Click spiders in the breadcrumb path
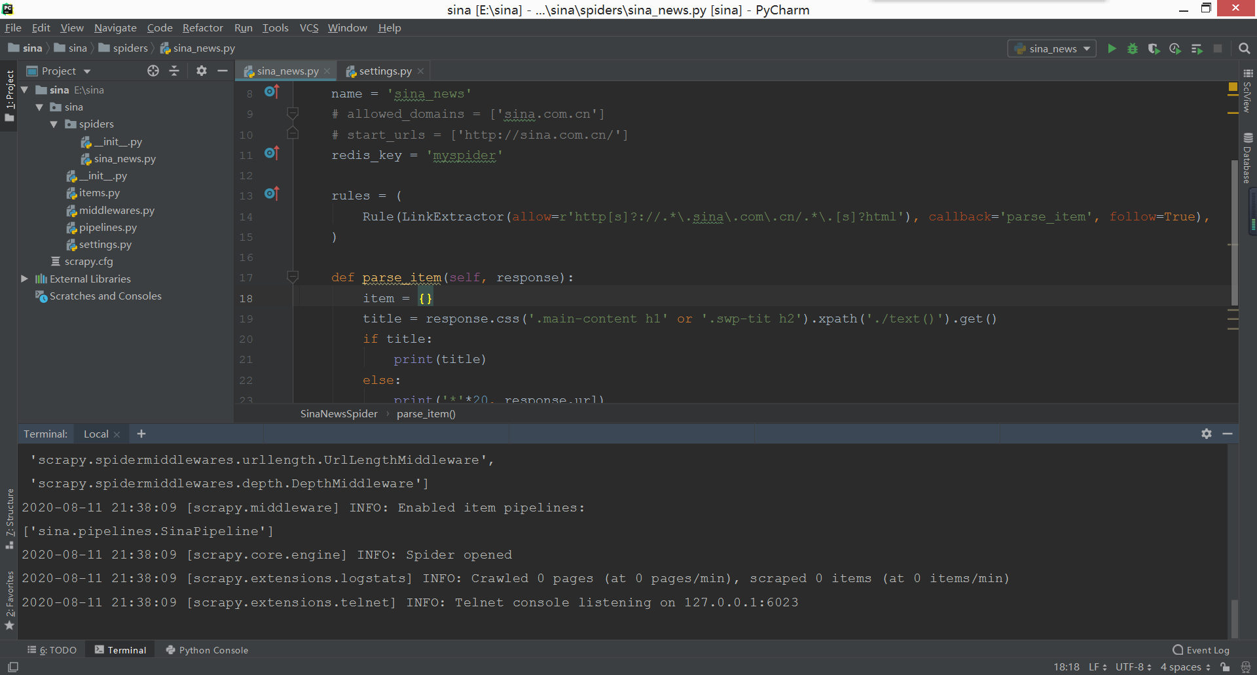The image size is (1257, 675). [x=123, y=48]
